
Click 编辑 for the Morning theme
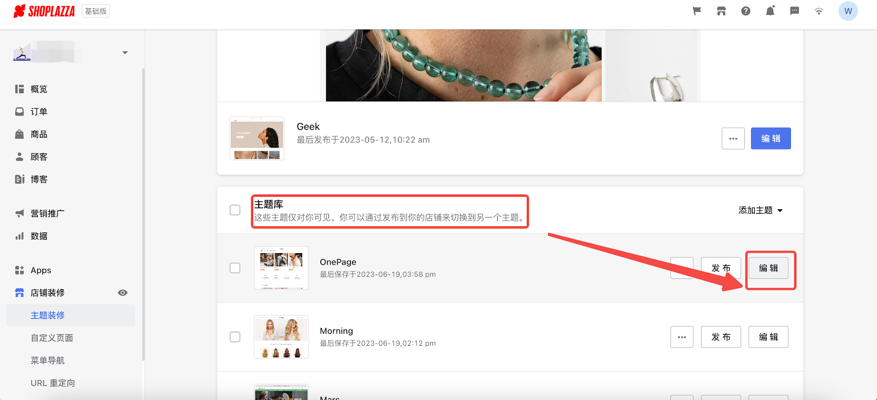tap(768, 337)
